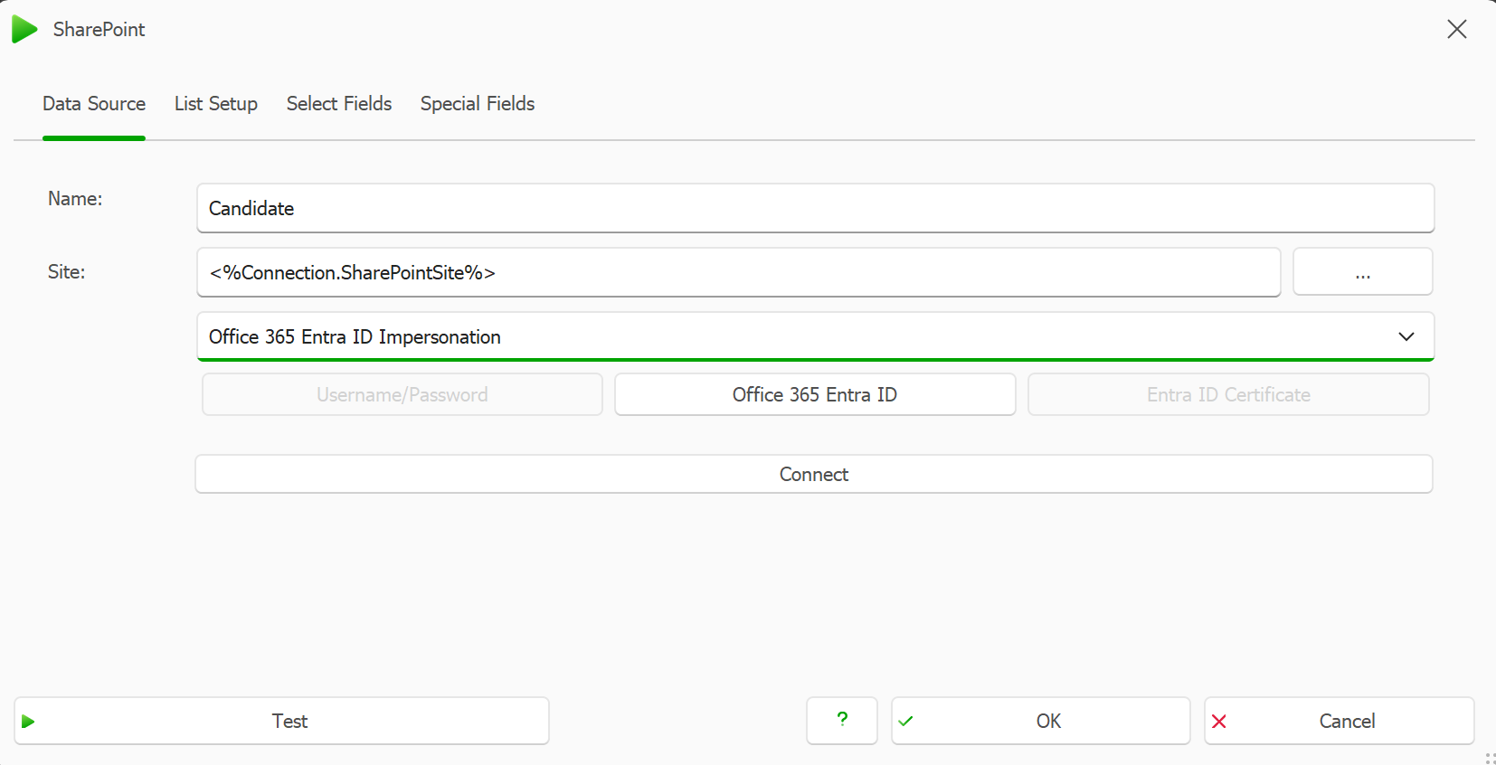Confirm with the OK button
This screenshot has width=1496, height=765.
tap(1040, 721)
